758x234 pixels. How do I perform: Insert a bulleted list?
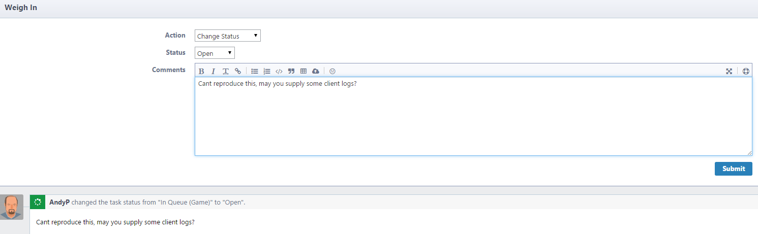pyautogui.click(x=255, y=72)
